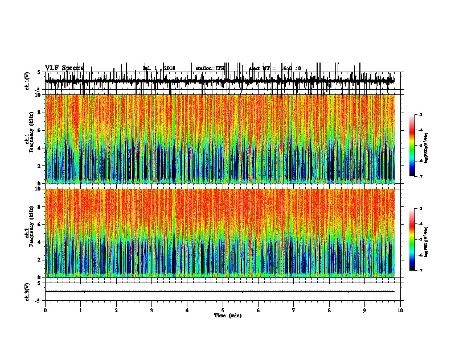Viewport: 451px width, 348px height.
Task: Click the 'station=ITK' header text
Action: [210, 68]
